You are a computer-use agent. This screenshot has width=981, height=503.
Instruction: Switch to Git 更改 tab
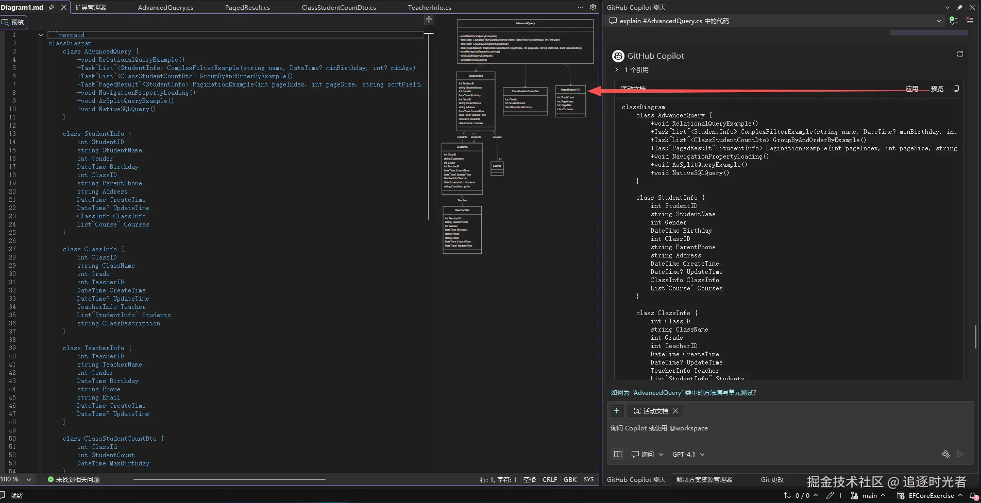(x=772, y=479)
